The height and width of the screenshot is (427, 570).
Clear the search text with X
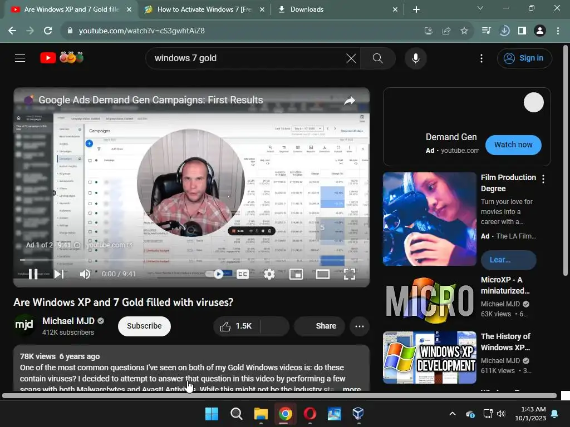[351, 58]
